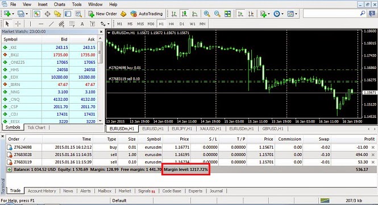Screen dimensions: 378x205
Task: Open the Strategy Tester icon
Action: [x=78, y=14]
